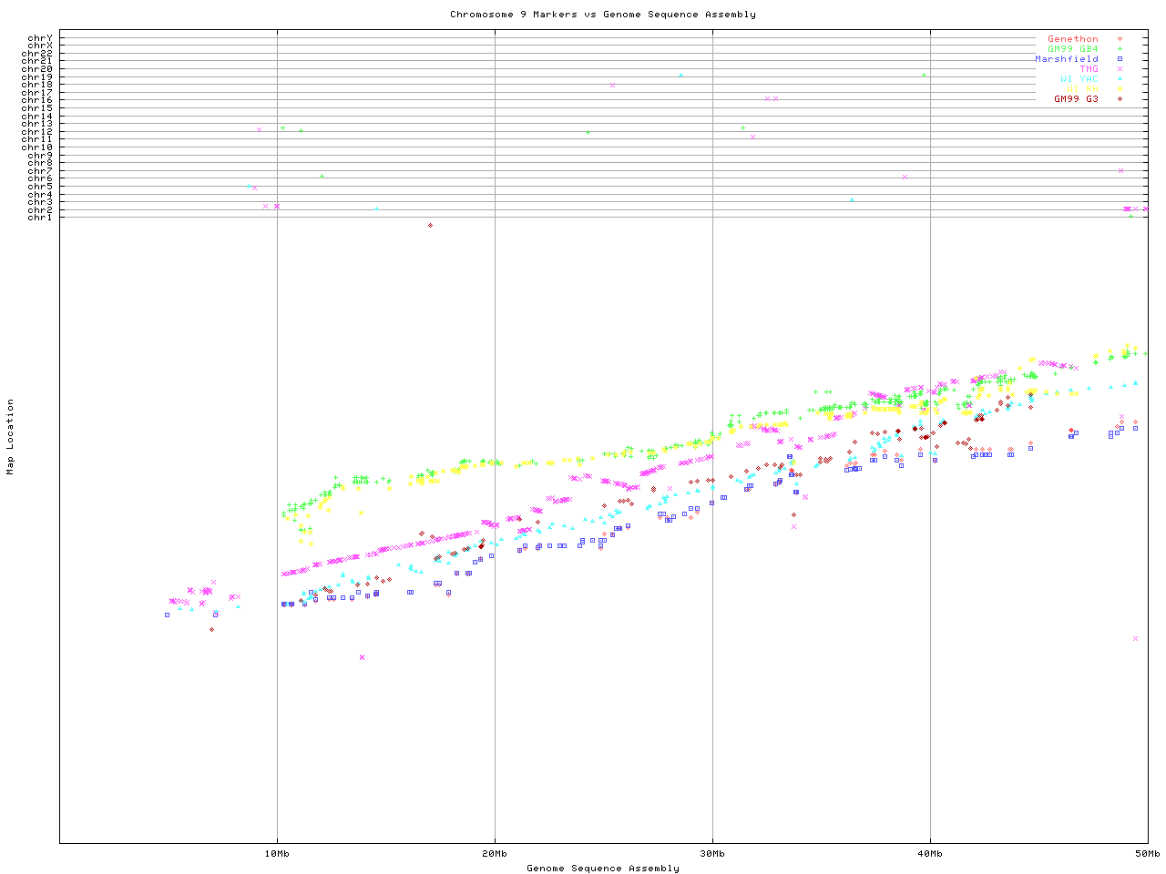Click the chrY label on the vertical axis
1166x874 pixels.
40,38
